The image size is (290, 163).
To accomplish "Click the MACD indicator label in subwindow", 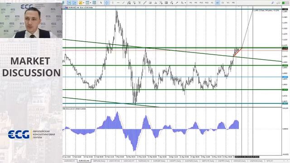I will pos(74,109).
